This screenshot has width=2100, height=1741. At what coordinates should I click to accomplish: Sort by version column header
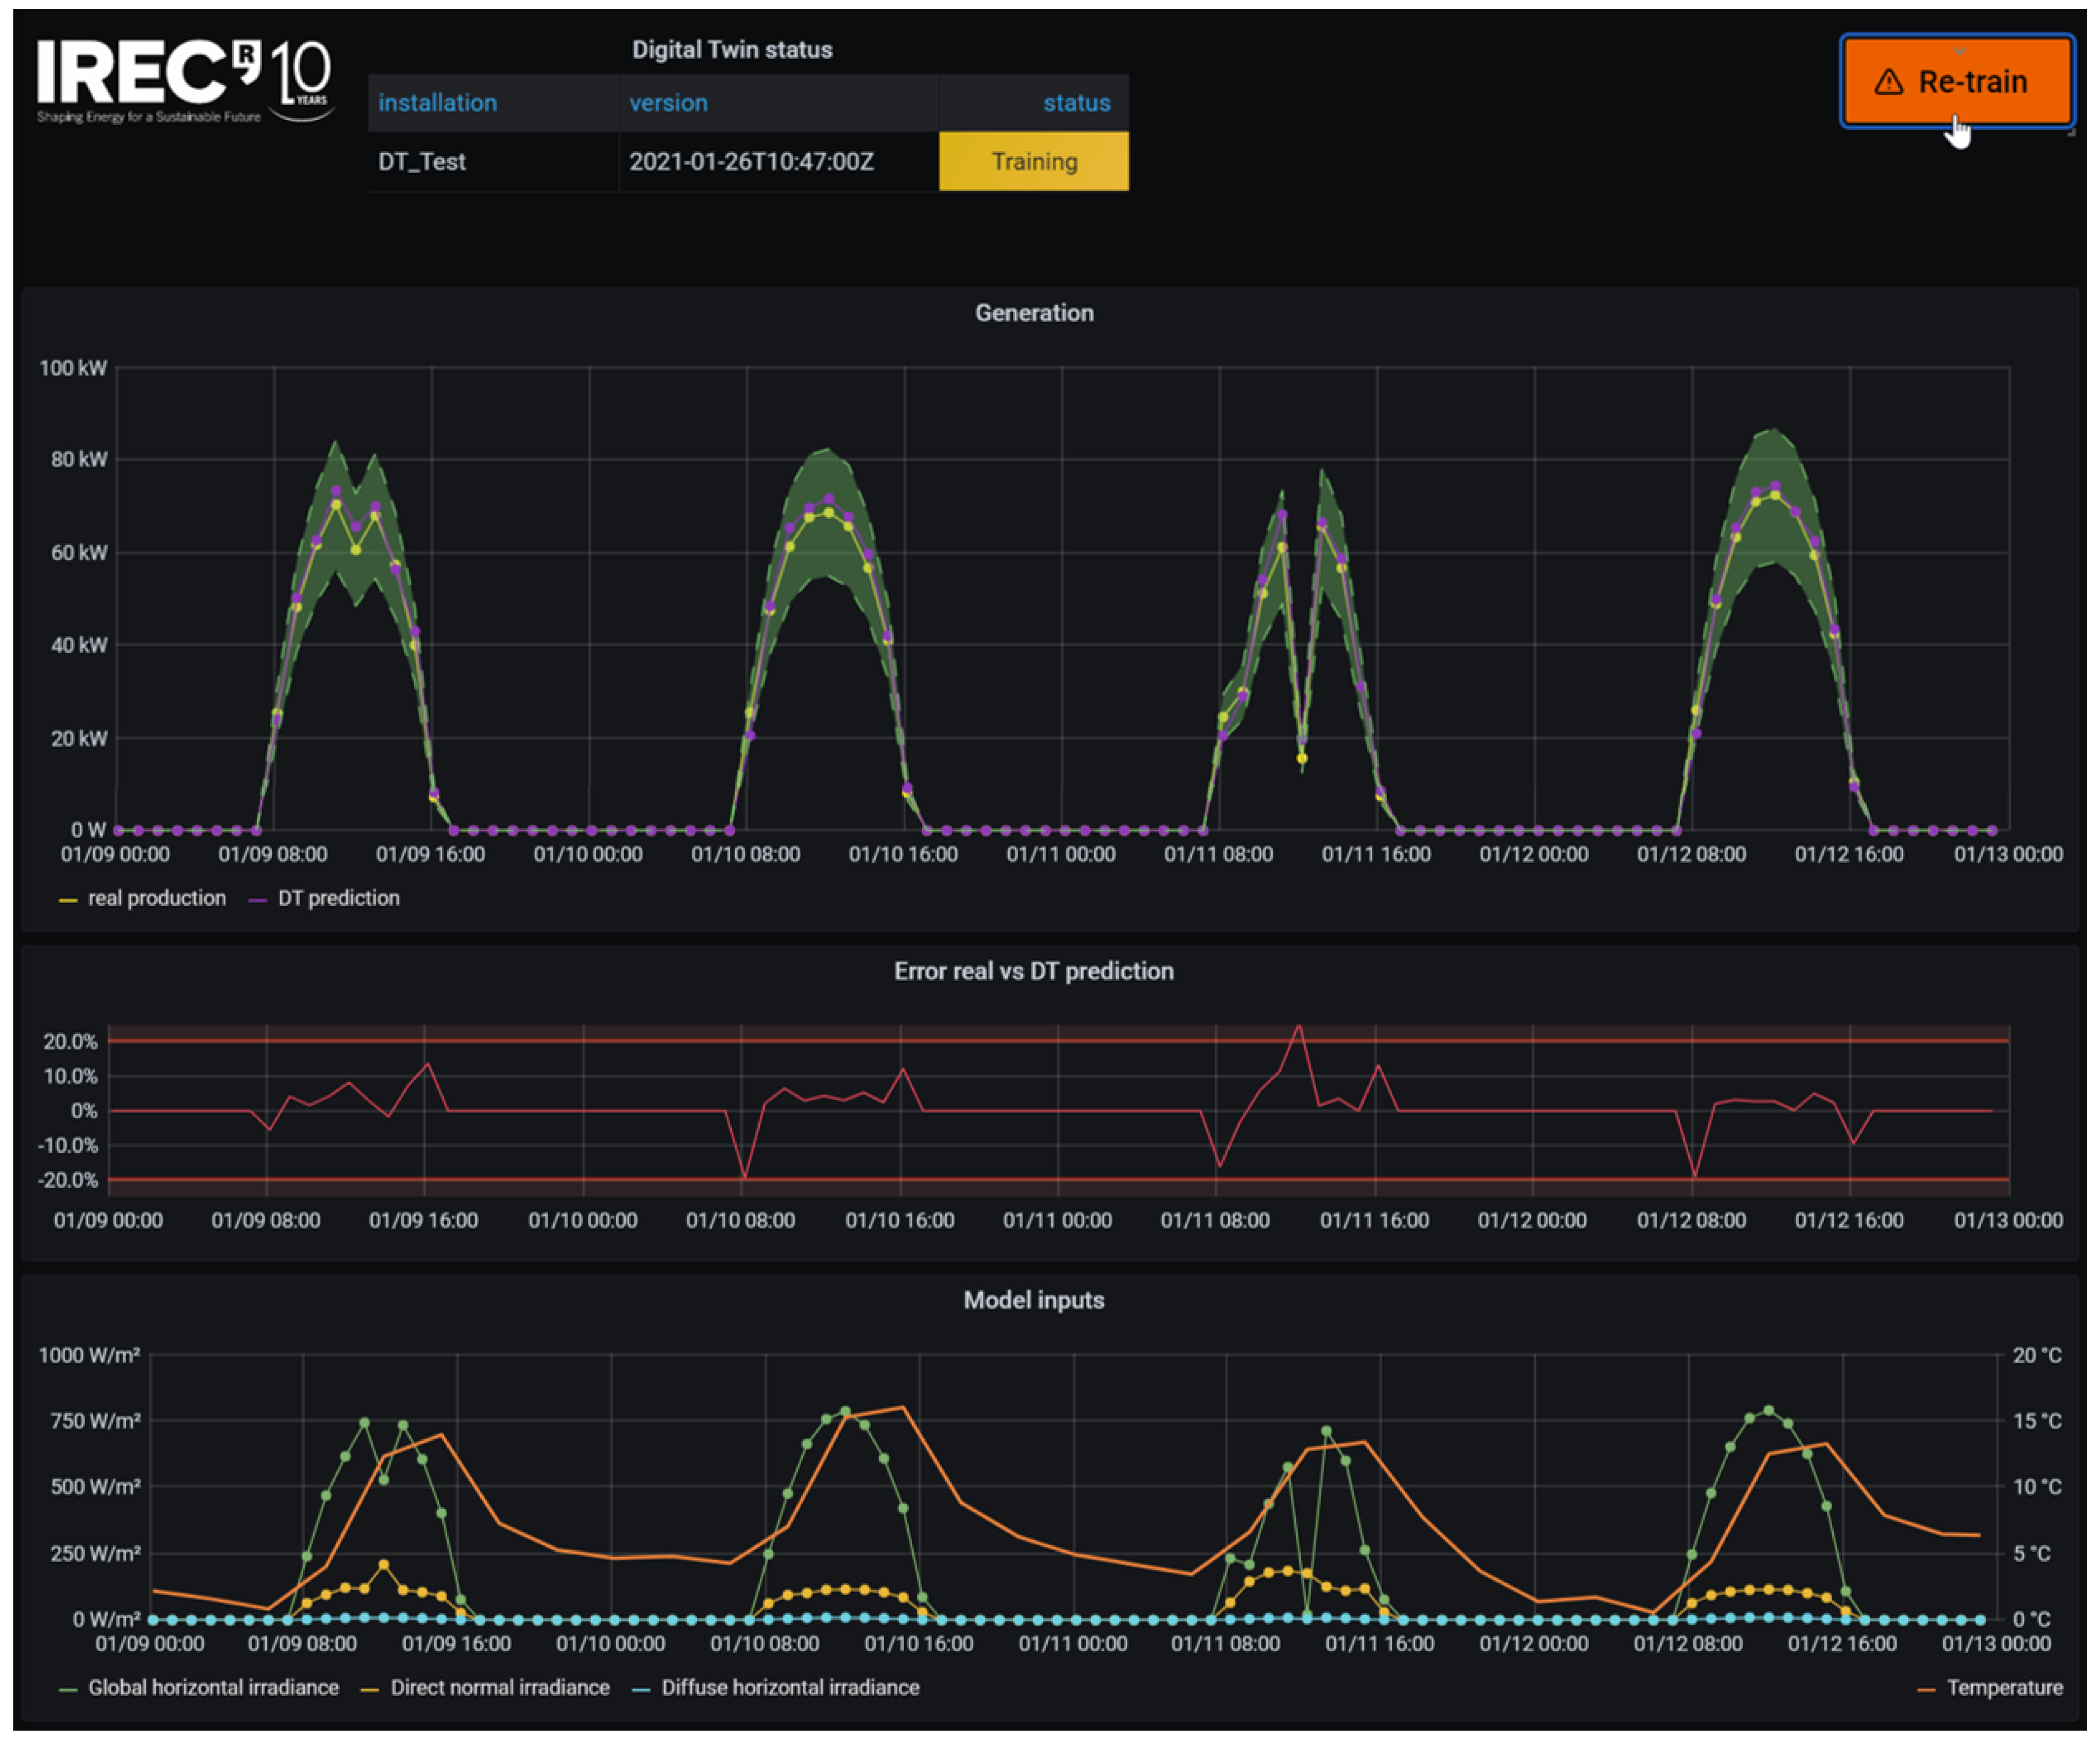click(x=668, y=103)
